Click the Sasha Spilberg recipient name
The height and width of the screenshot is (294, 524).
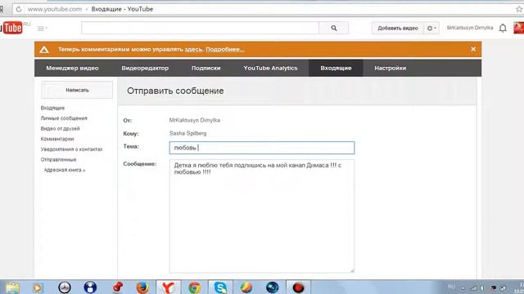point(187,133)
